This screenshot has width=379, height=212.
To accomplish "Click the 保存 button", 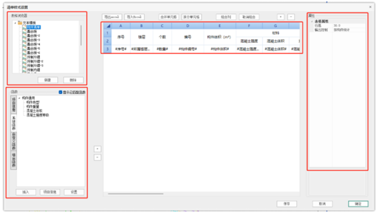I will [x=287, y=204].
